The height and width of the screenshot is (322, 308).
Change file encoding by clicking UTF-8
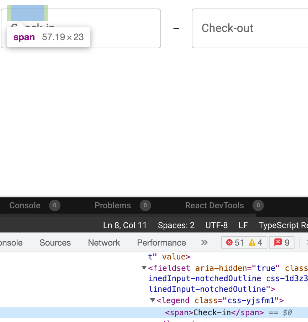coord(217,225)
